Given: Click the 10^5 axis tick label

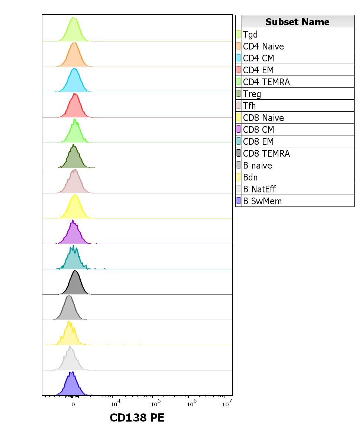Looking at the screenshot, I should (x=155, y=403).
